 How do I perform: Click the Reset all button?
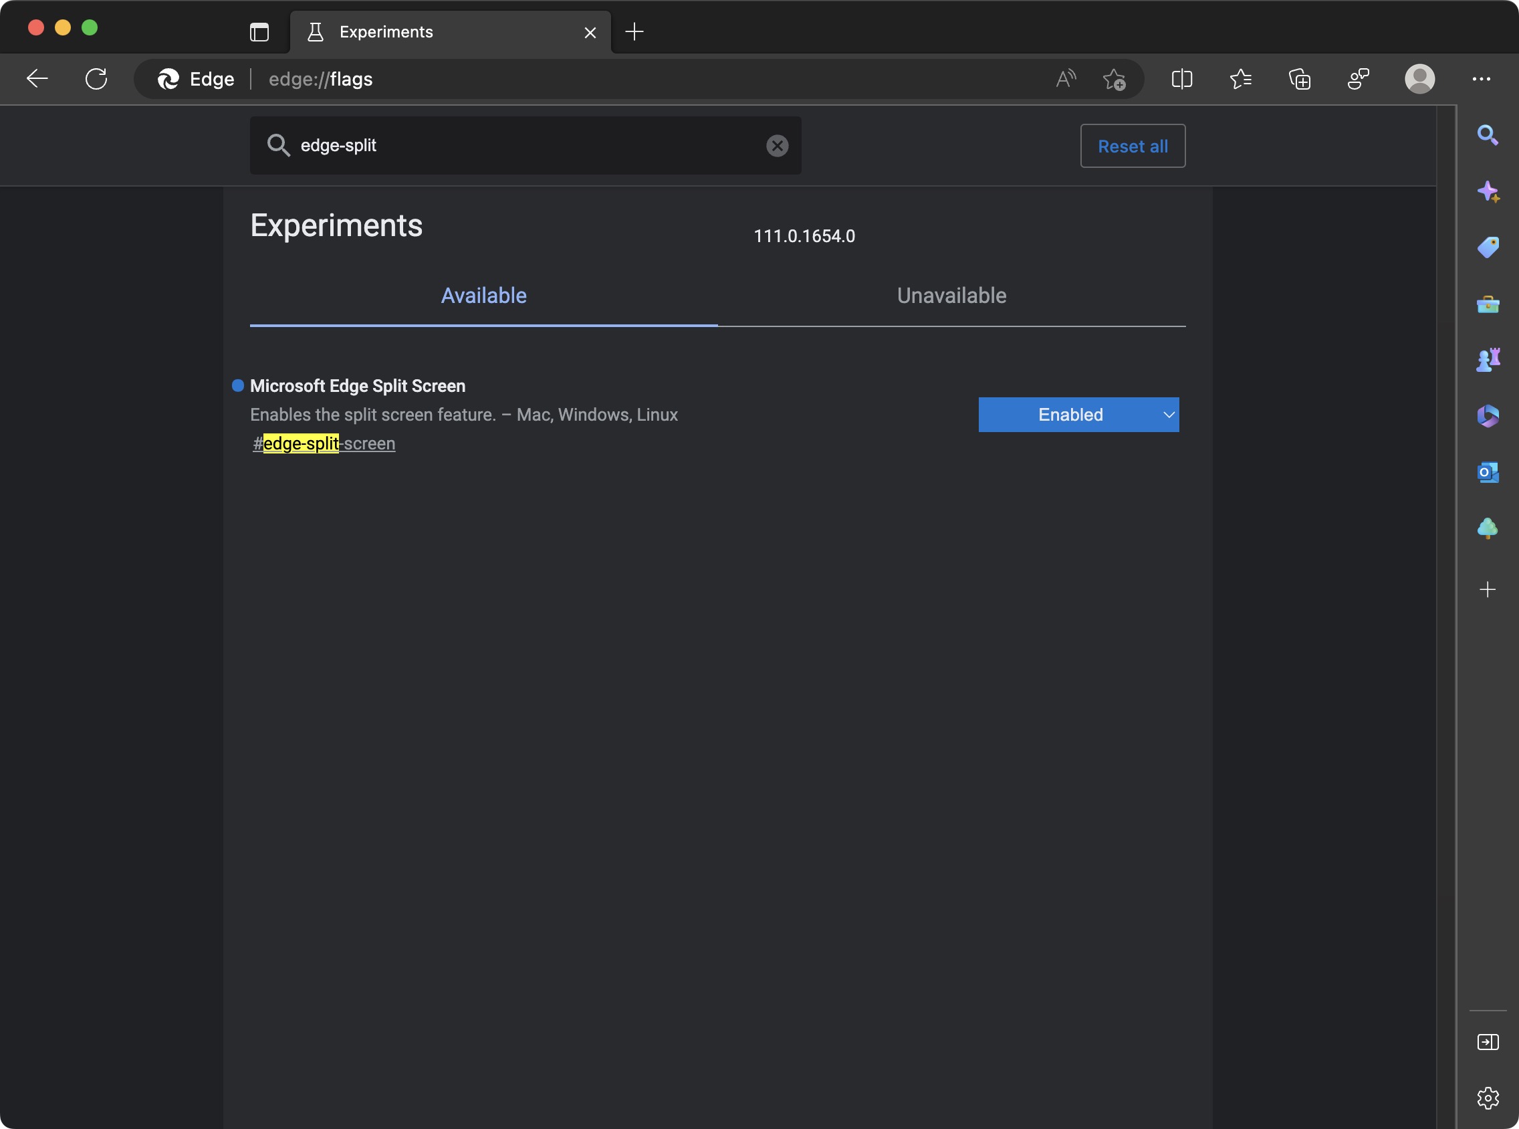[x=1133, y=146]
